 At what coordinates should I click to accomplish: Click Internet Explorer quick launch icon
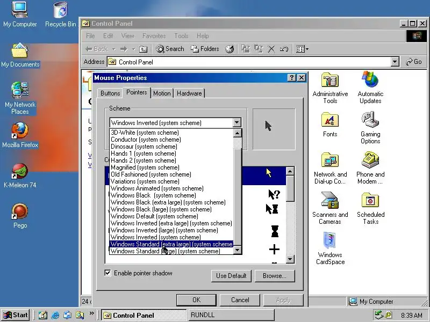[x=55, y=315]
